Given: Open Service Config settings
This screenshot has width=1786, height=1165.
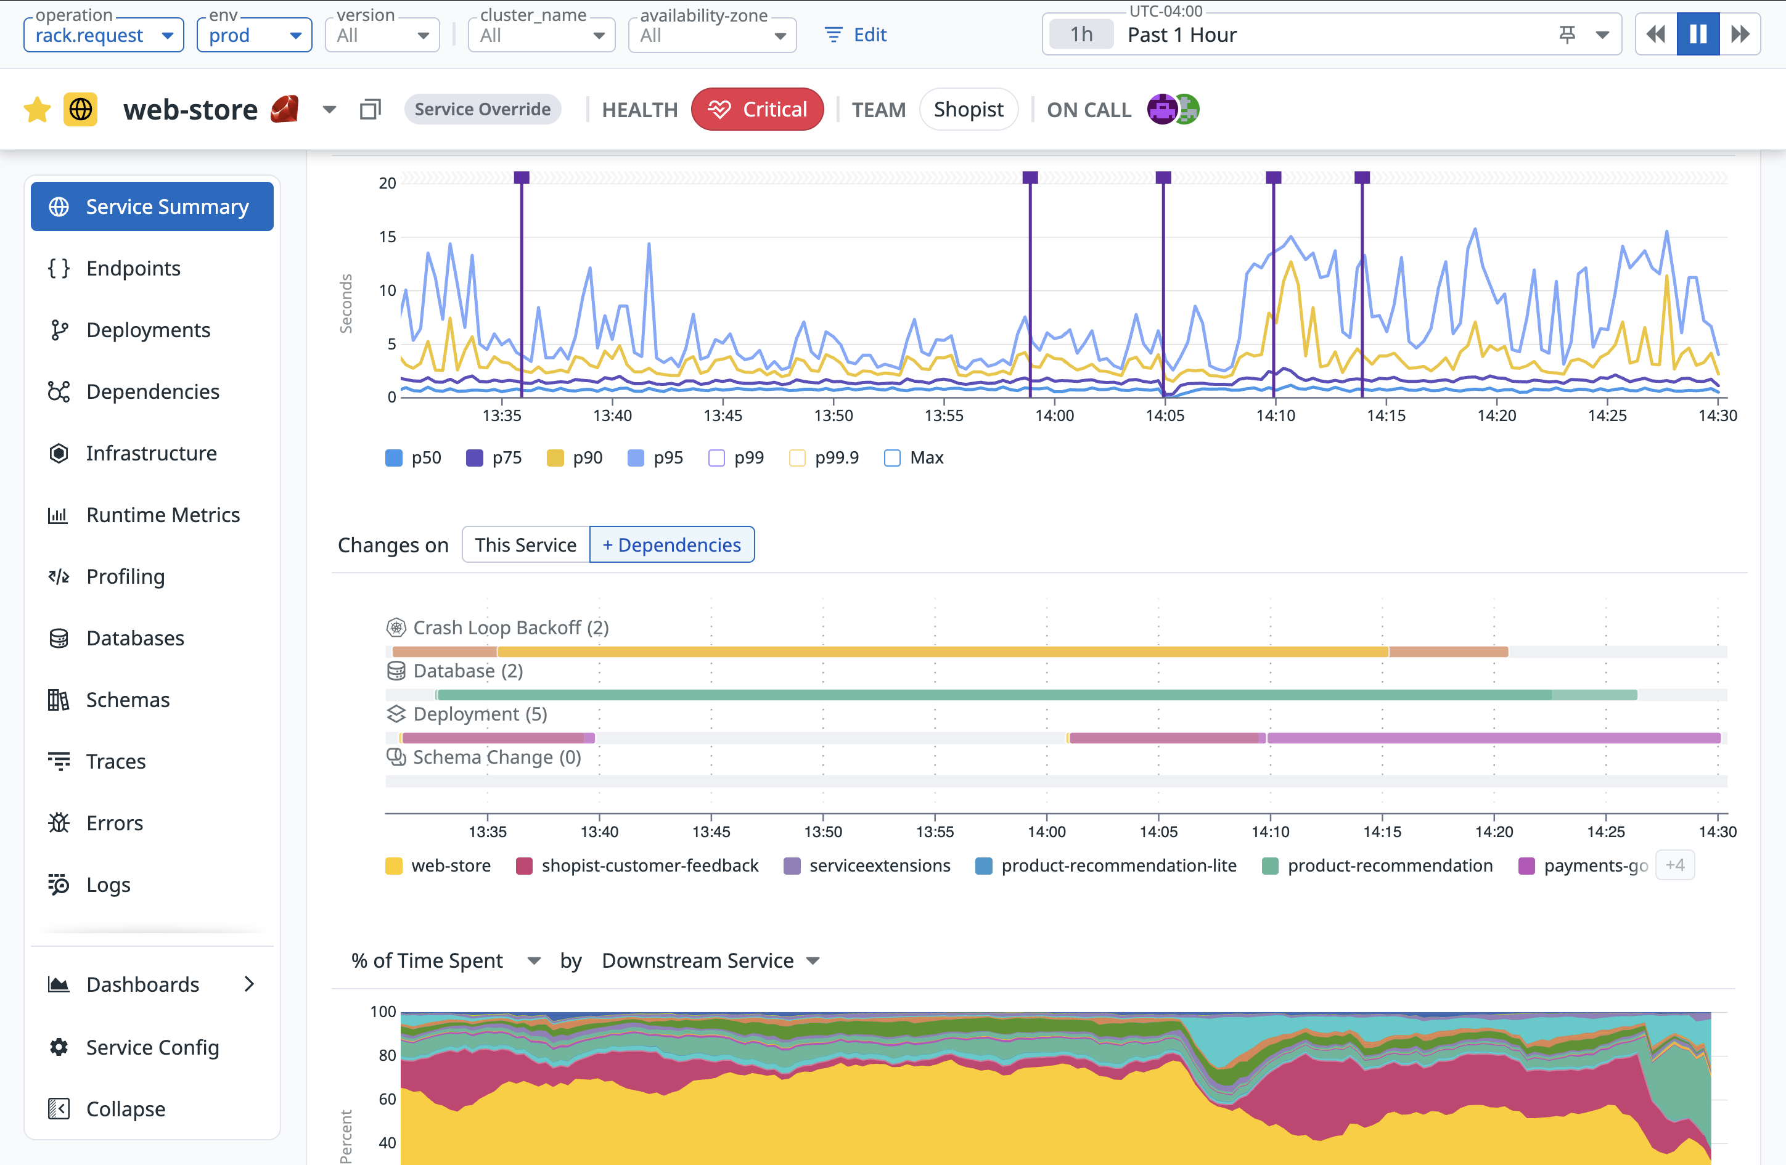Looking at the screenshot, I should tap(152, 1047).
